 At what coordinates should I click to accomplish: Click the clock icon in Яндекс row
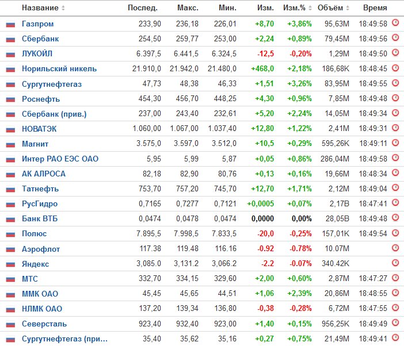(395, 263)
